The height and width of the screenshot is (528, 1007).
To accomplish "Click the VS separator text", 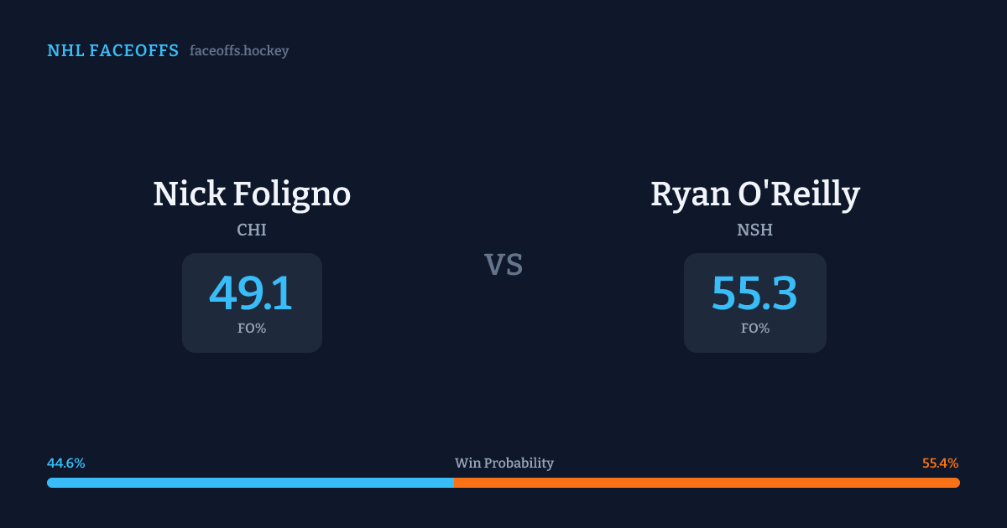I will tap(503, 265).
